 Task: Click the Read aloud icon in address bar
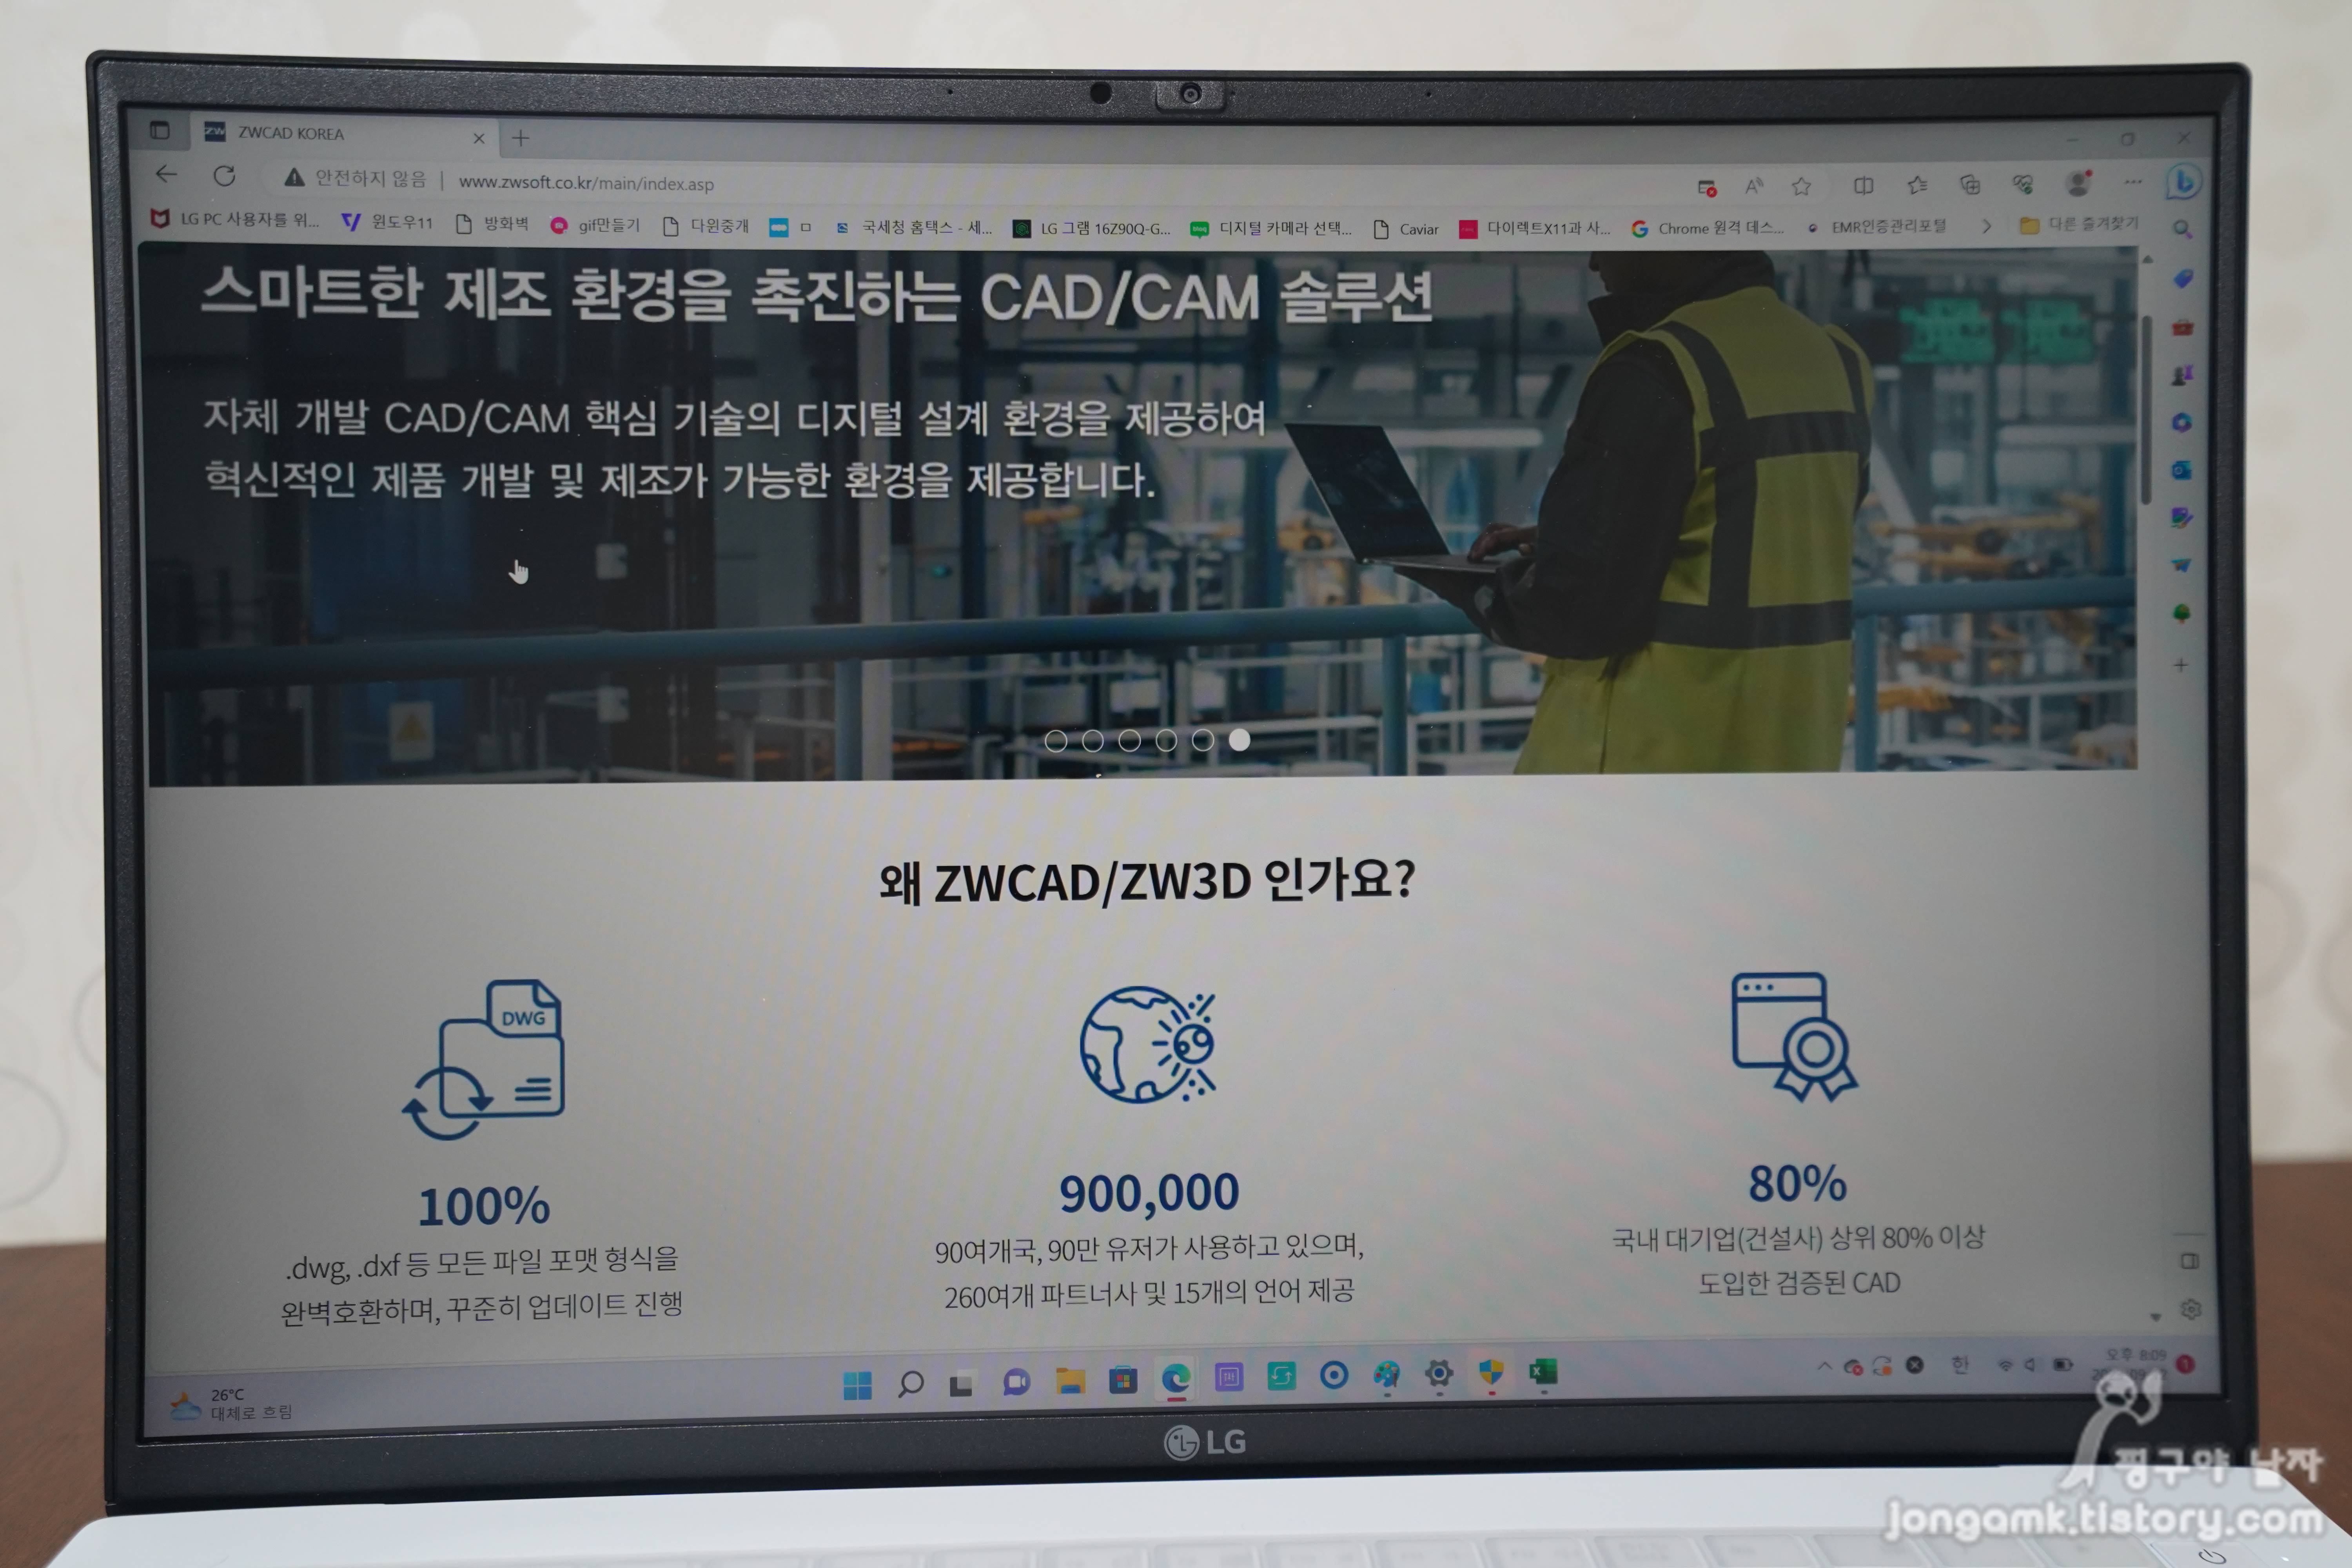coord(1754,186)
